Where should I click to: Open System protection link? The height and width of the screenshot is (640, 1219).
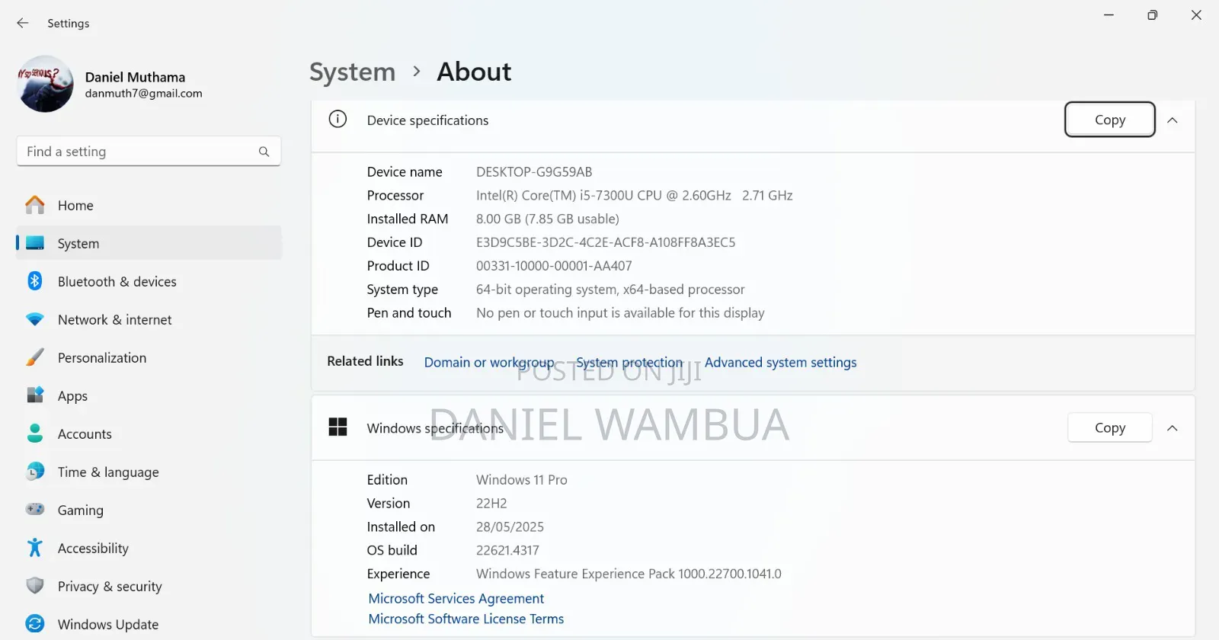coord(629,362)
